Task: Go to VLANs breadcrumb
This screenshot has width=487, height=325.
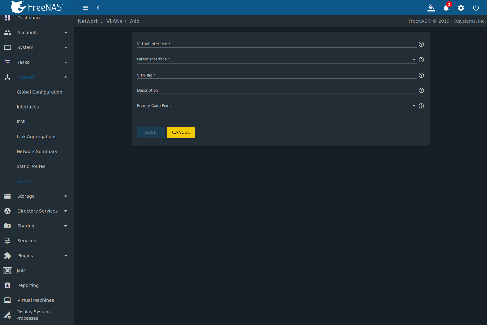Action: pyautogui.click(x=114, y=21)
